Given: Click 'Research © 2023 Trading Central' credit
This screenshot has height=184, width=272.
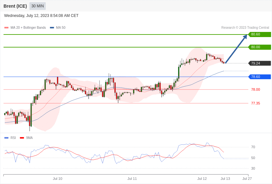Looking at the screenshot, I should [245, 27].
